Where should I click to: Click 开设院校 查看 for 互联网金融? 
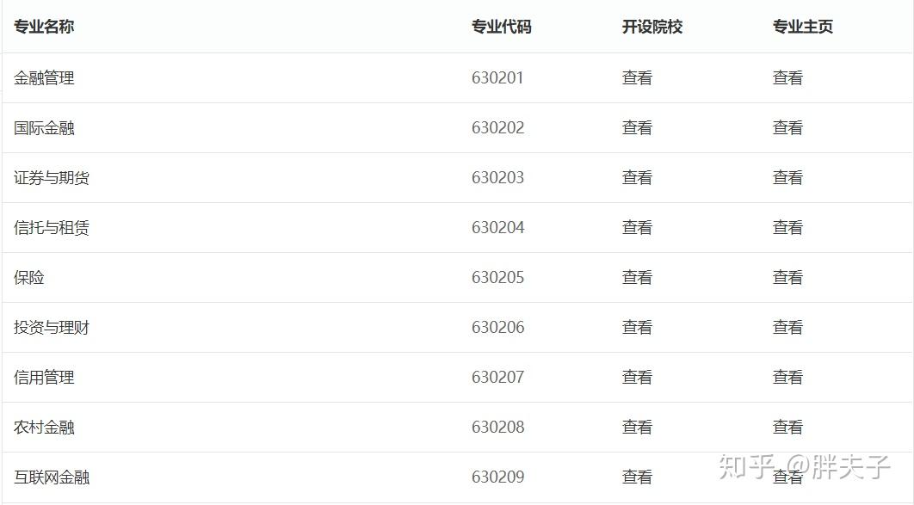[x=637, y=477]
